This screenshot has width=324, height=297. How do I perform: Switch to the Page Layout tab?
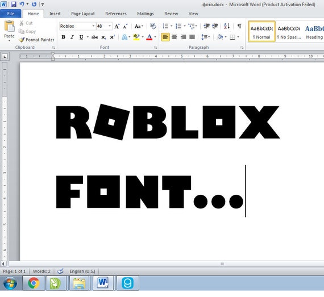[x=83, y=14]
